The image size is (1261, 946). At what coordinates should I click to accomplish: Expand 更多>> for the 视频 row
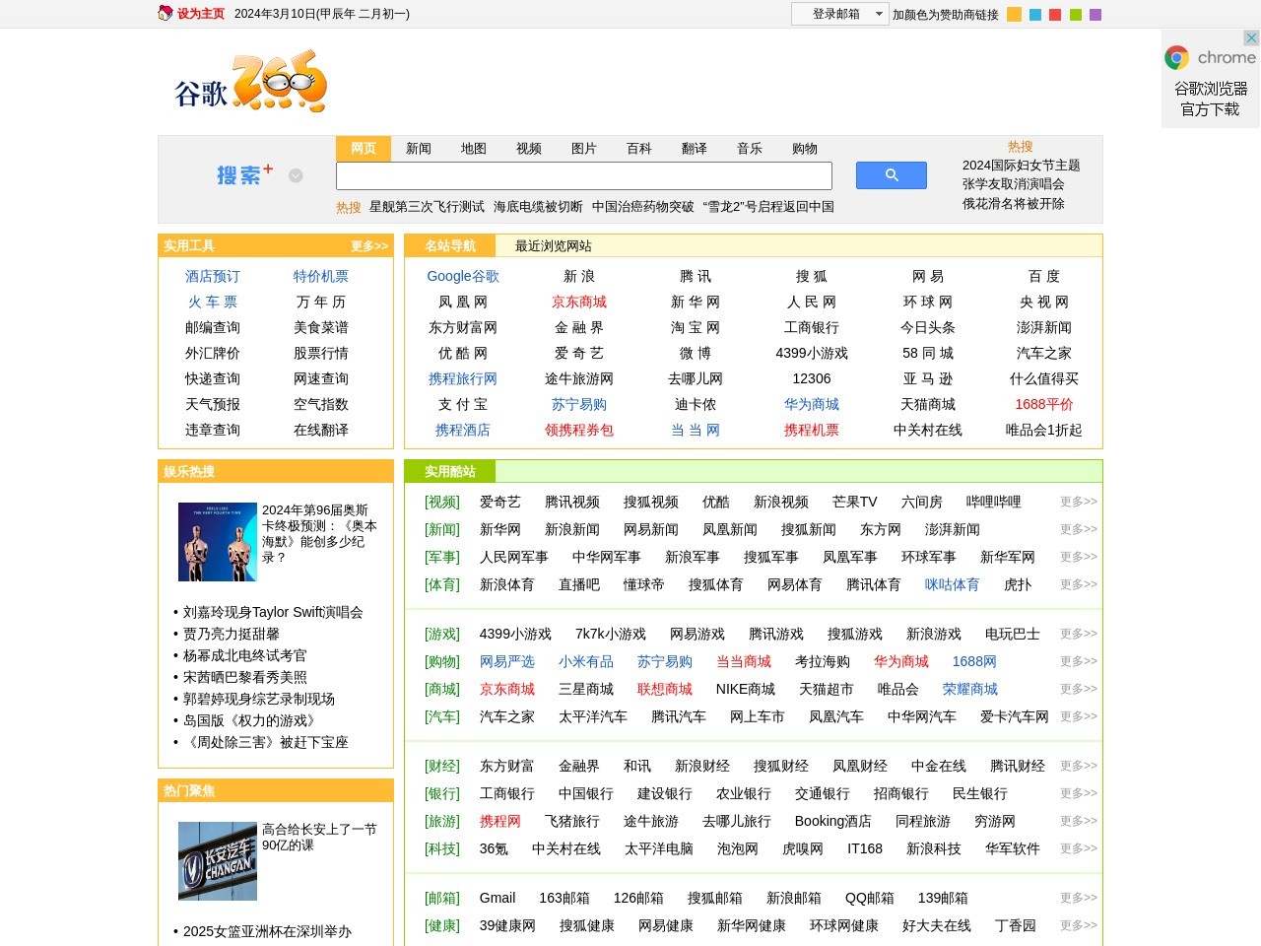[1078, 502]
